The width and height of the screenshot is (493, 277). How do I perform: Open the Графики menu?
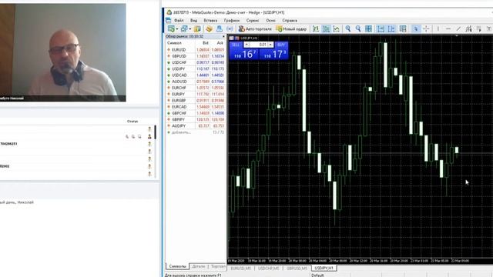pyautogui.click(x=232, y=21)
